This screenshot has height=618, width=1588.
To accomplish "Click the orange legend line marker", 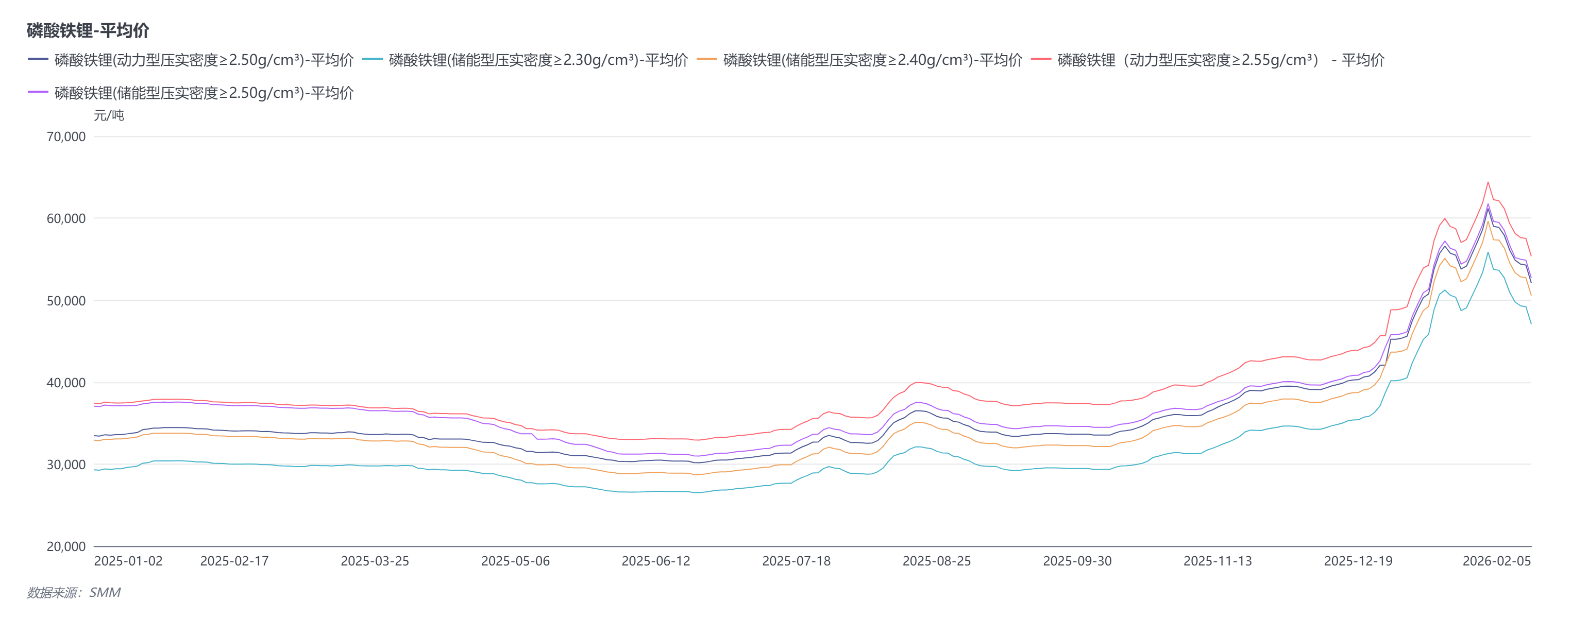I will (x=706, y=59).
